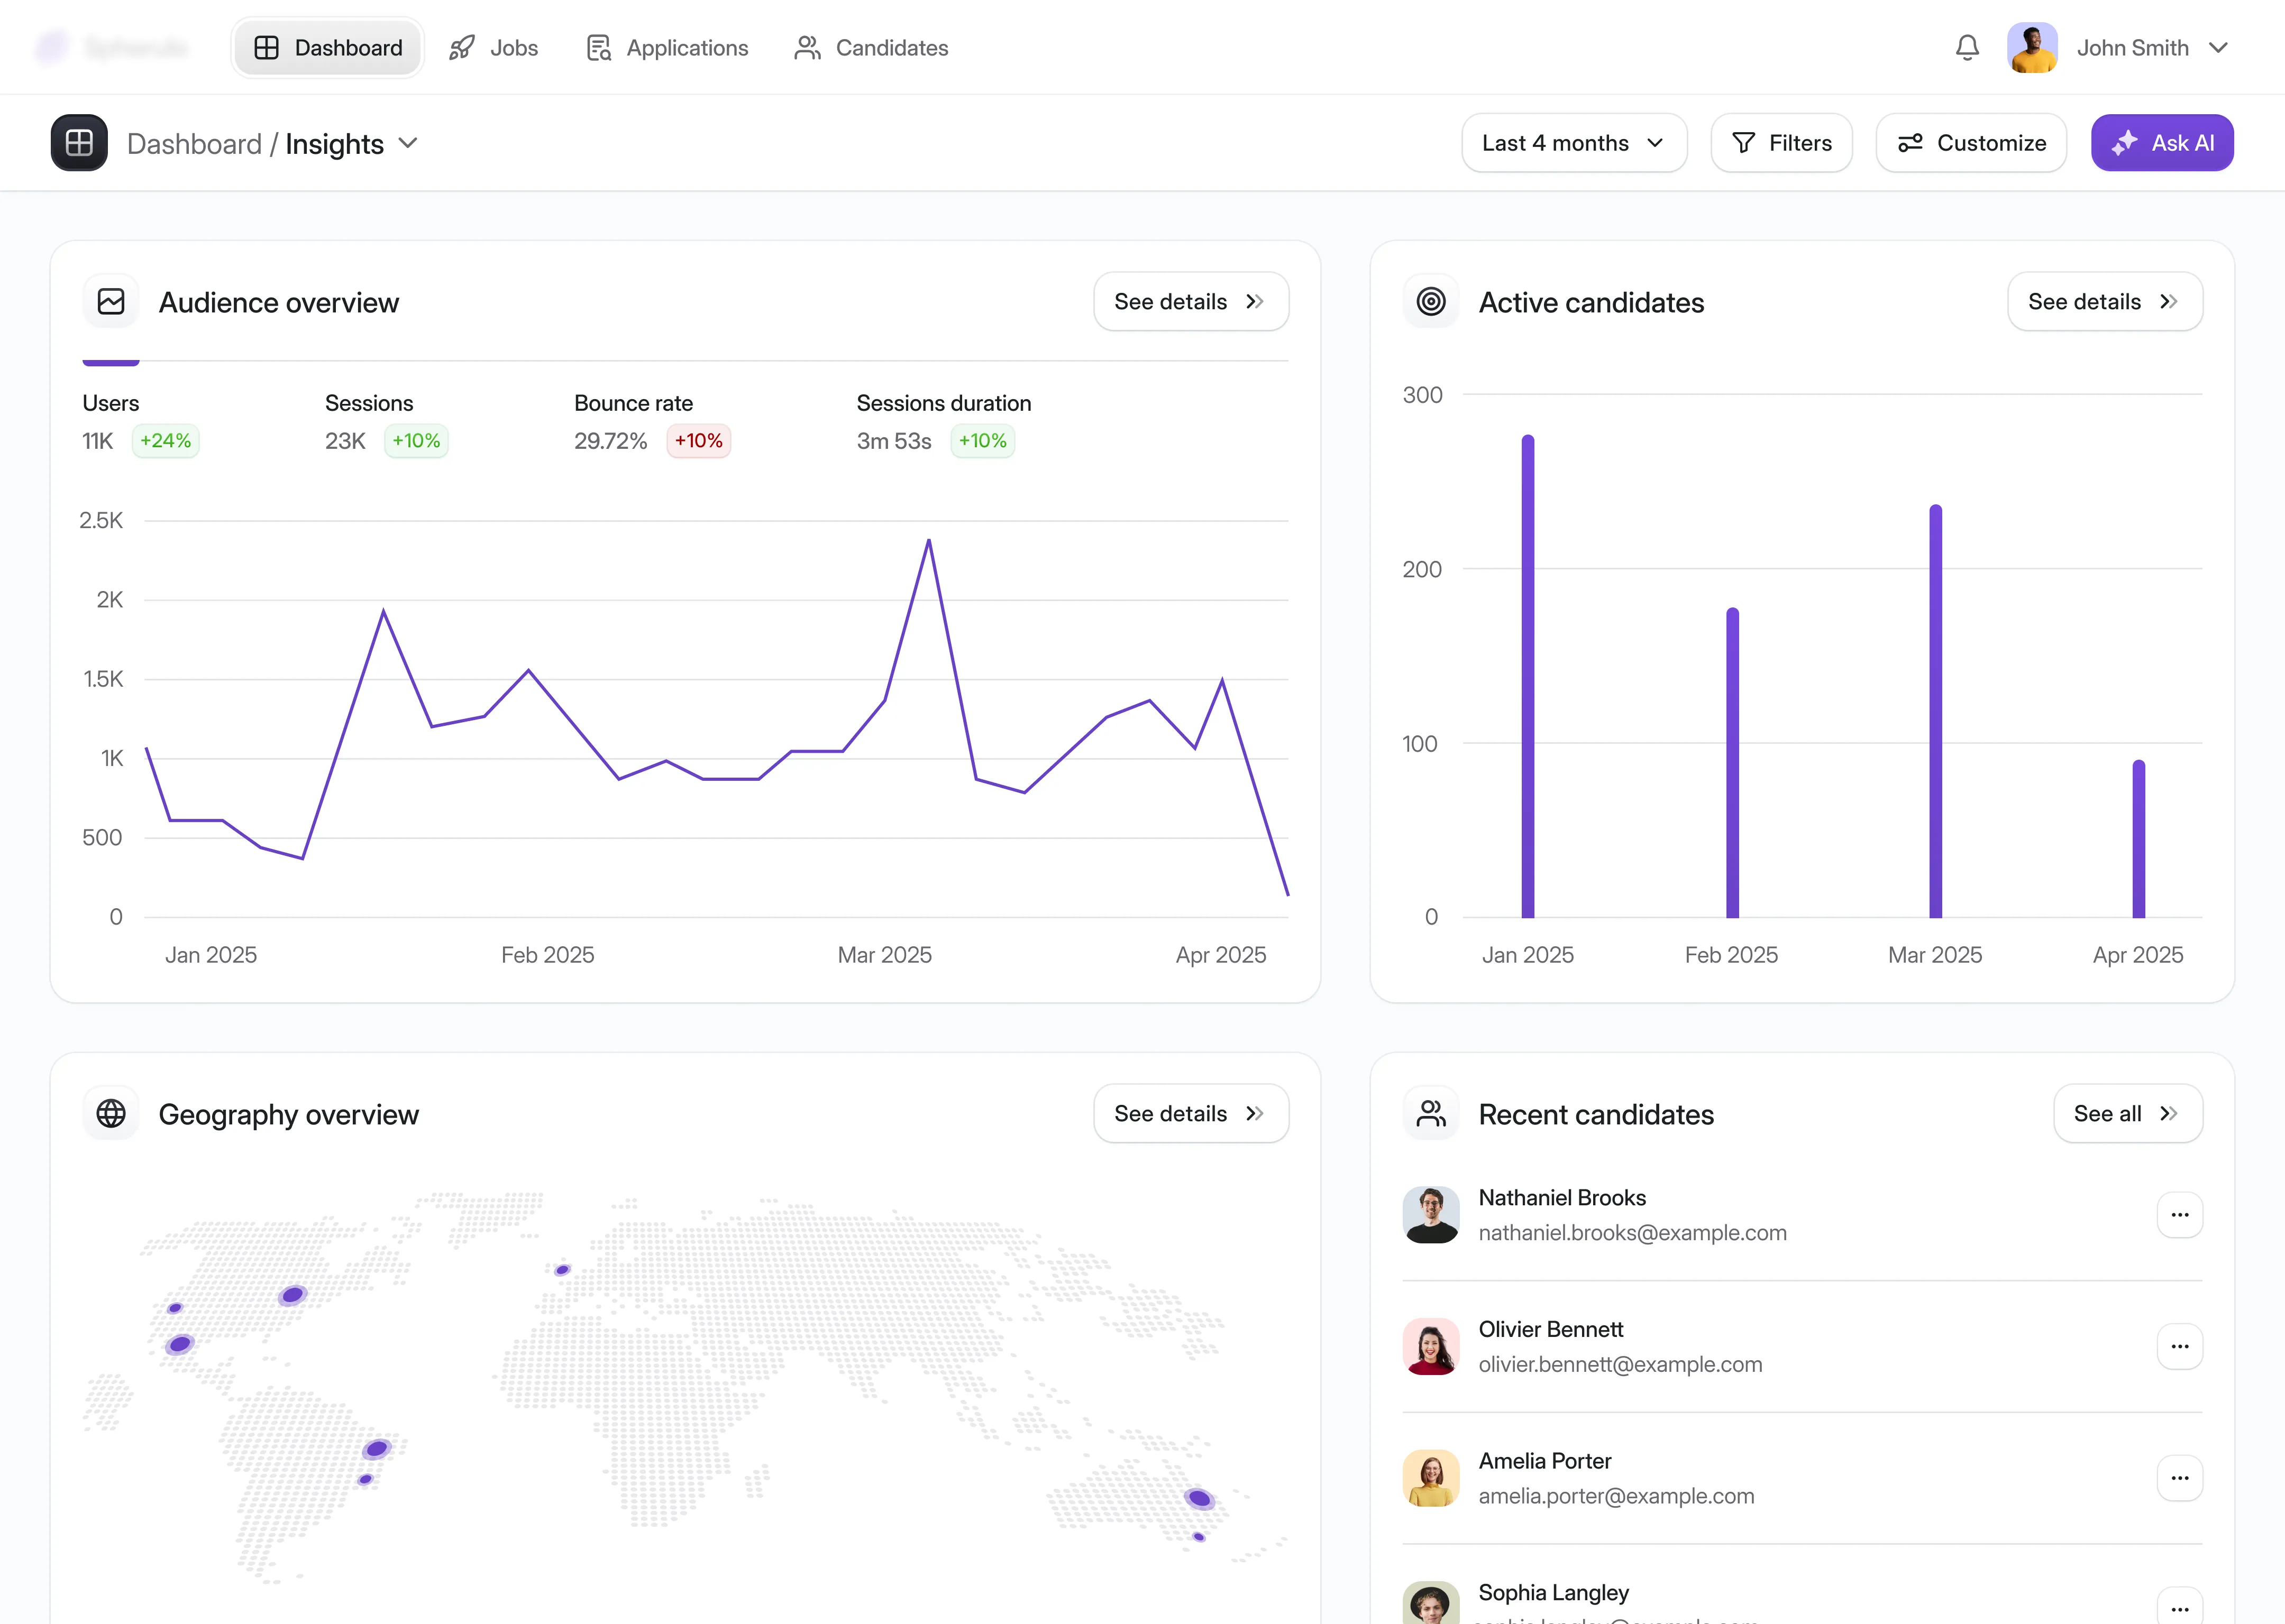Open the Insights breadcrumb dropdown
2285x1624 pixels.
(x=408, y=143)
